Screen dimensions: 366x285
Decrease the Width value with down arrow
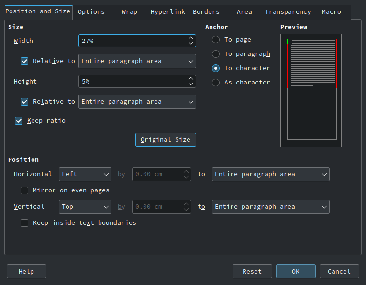click(191, 43)
